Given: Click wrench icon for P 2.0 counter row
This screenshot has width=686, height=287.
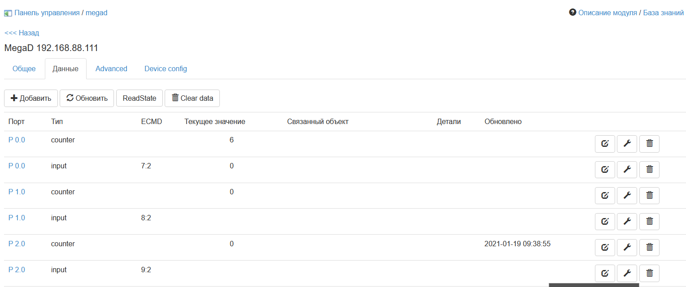Looking at the screenshot, I should point(627,248).
